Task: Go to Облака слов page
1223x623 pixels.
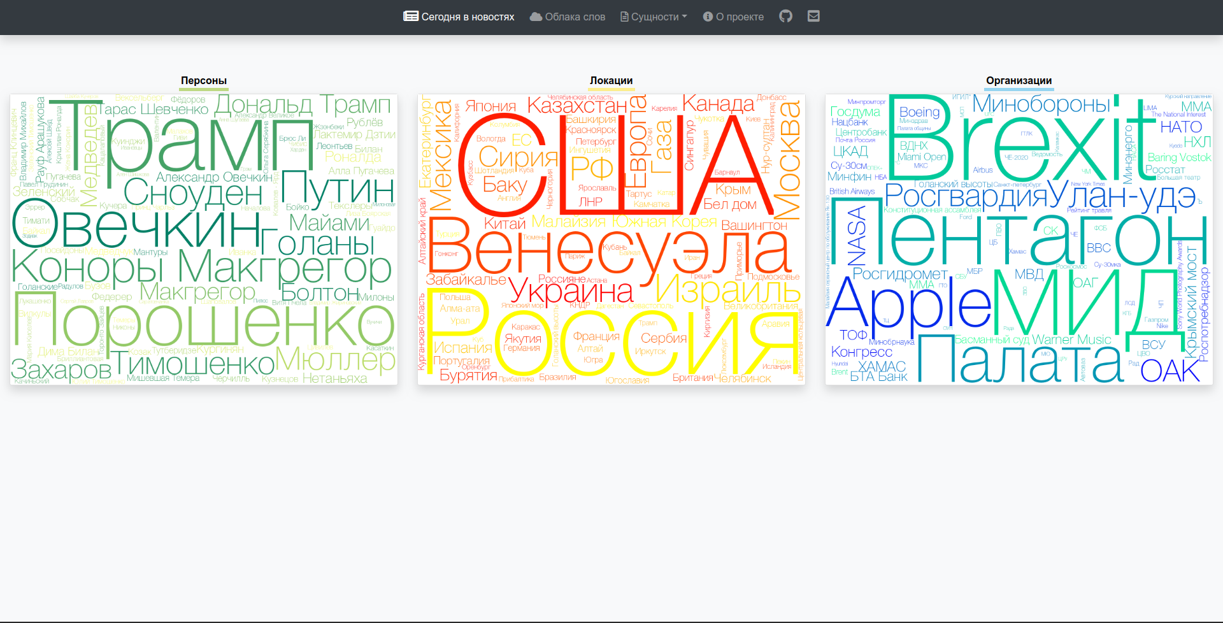Action: point(568,17)
